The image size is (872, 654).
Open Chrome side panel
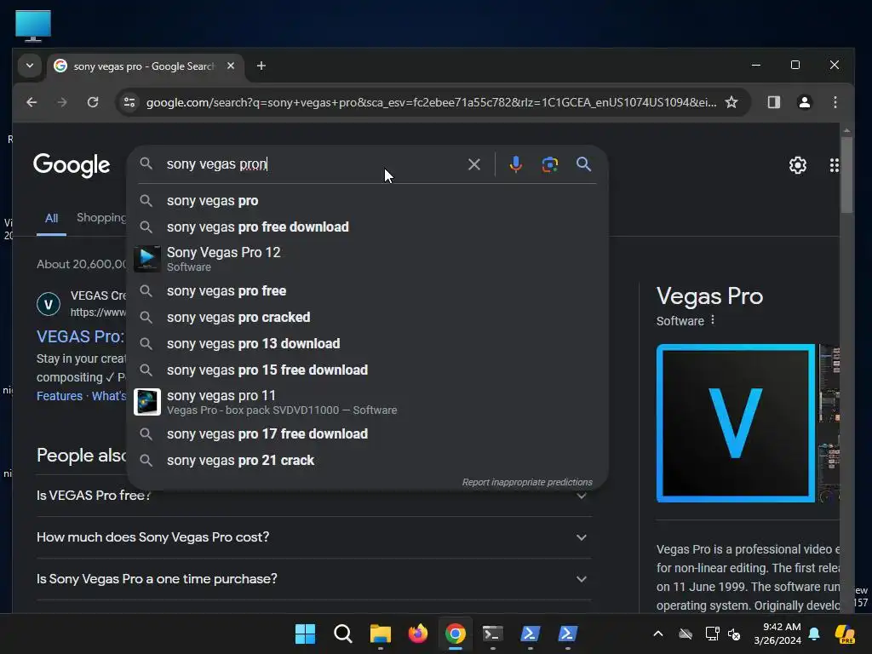(x=773, y=102)
